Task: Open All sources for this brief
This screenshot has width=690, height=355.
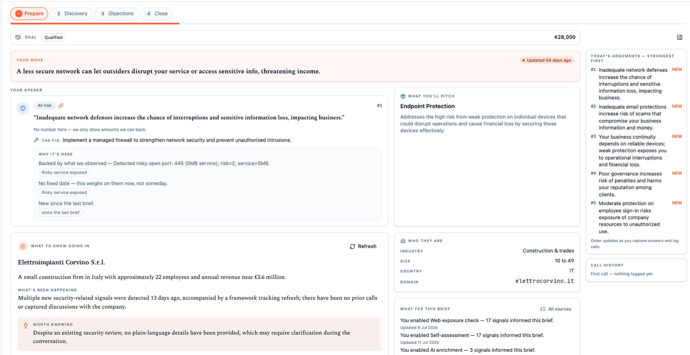Action: [x=556, y=309]
